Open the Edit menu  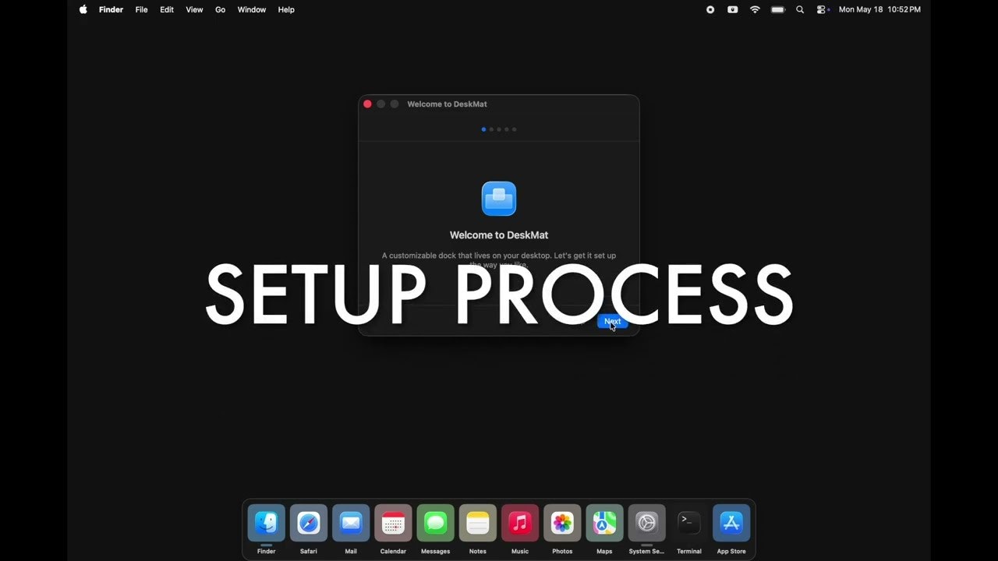167,9
